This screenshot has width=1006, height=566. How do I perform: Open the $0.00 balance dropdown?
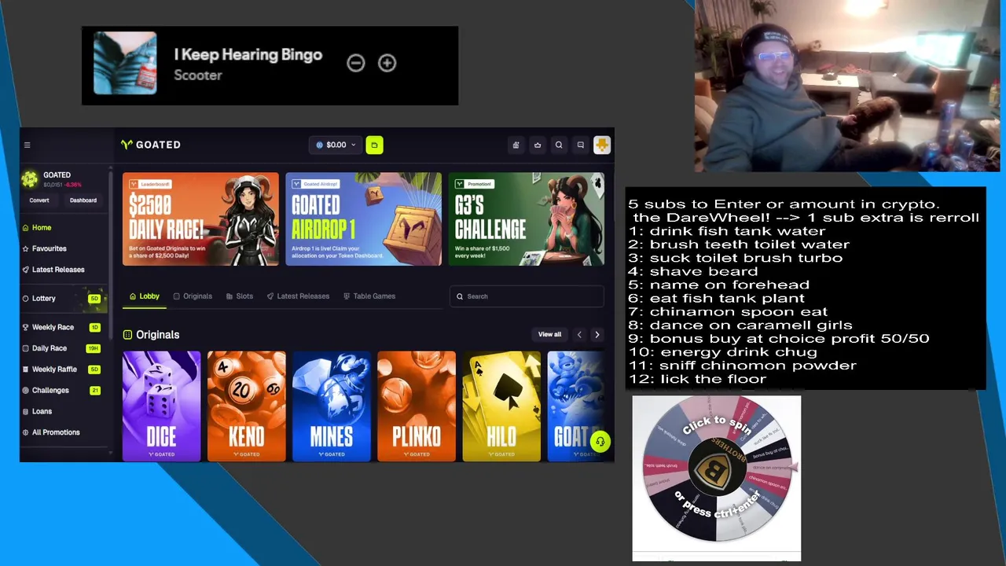coord(336,145)
